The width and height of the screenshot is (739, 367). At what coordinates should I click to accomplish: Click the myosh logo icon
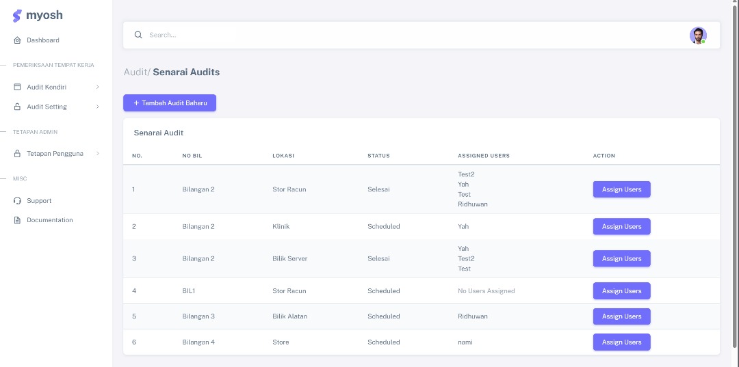(x=17, y=16)
